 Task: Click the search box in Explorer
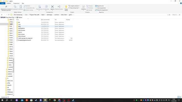[176, 15]
